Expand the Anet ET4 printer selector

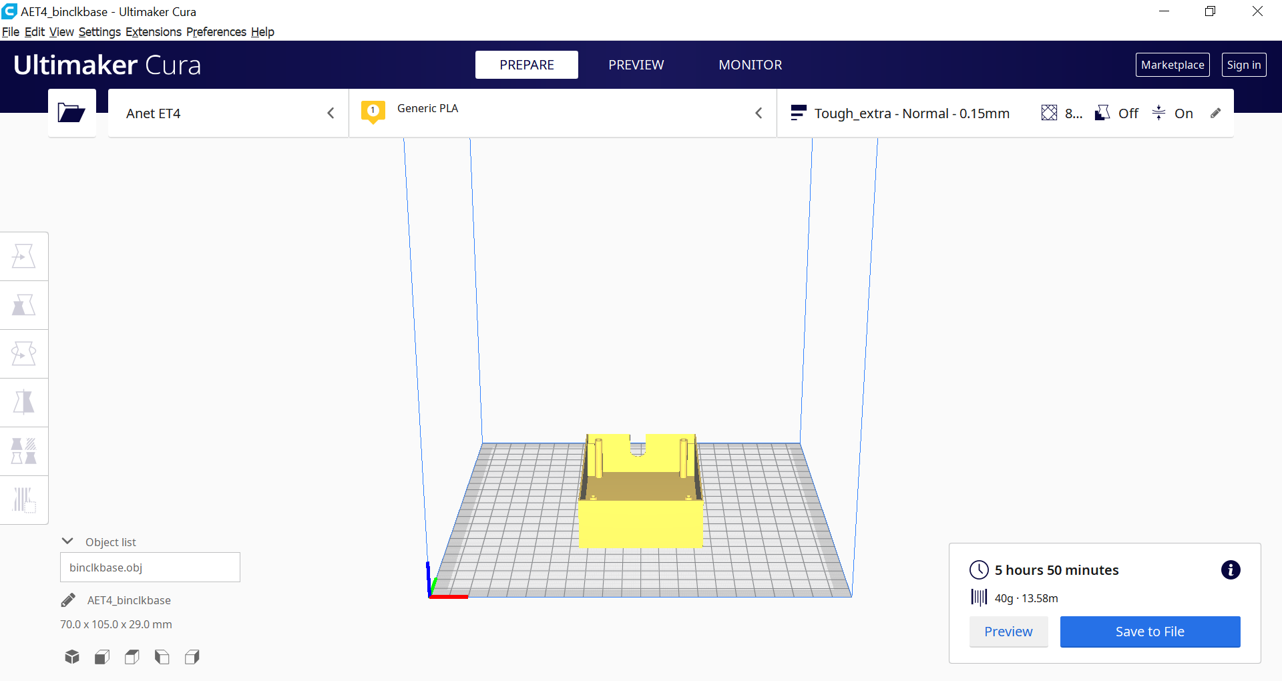pyautogui.click(x=228, y=113)
